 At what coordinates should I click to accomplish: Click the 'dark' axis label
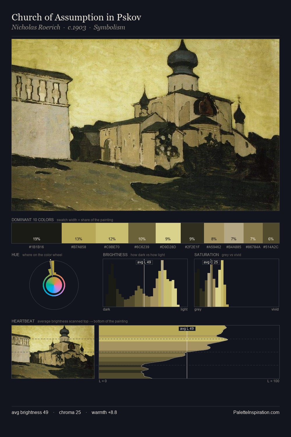107,309
